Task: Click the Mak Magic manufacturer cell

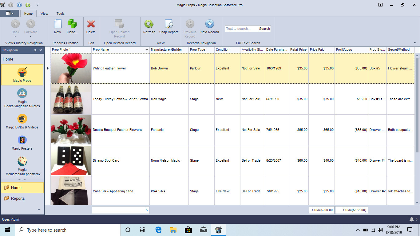Action: (169, 99)
